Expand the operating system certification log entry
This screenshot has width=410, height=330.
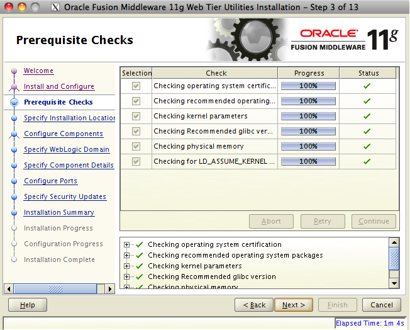[x=128, y=245]
